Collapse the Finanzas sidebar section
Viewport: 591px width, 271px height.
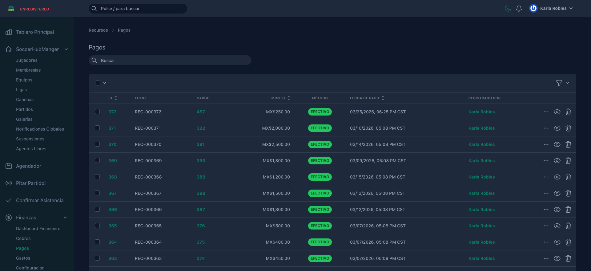coord(65,218)
